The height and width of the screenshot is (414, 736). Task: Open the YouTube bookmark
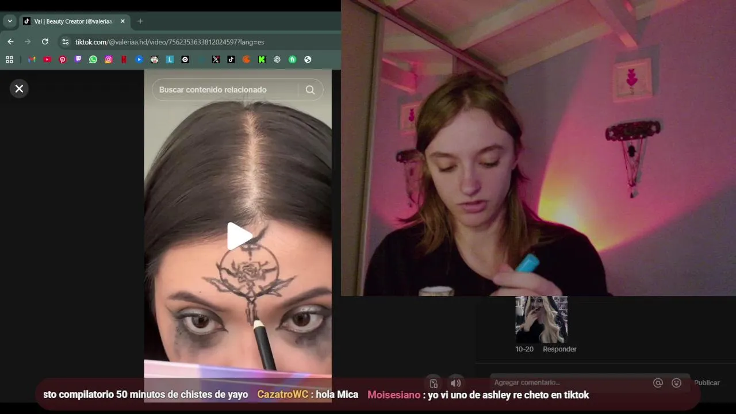tap(47, 59)
